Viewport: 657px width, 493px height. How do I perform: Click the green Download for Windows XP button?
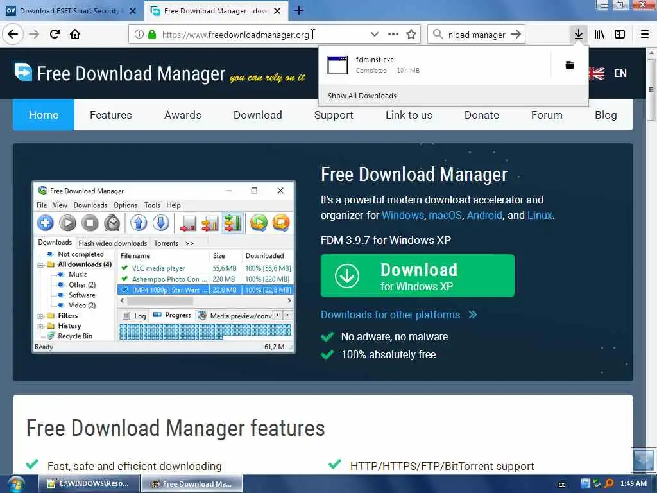[x=417, y=275]
